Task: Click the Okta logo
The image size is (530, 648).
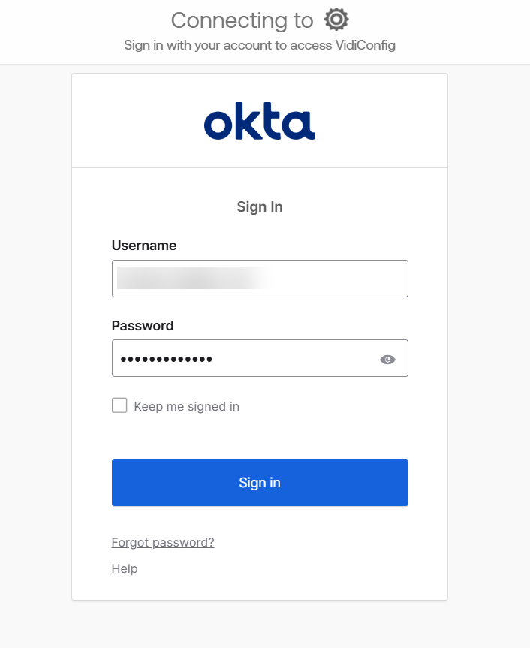Action: [x=259, y=123]
